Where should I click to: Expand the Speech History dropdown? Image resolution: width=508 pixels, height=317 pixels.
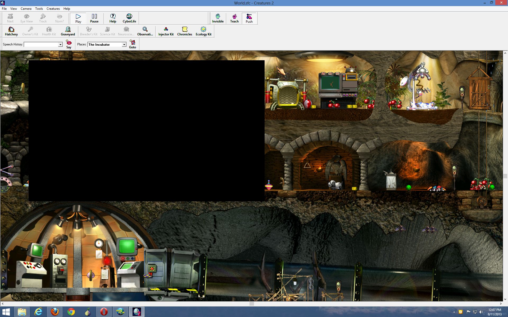point(60,45)
